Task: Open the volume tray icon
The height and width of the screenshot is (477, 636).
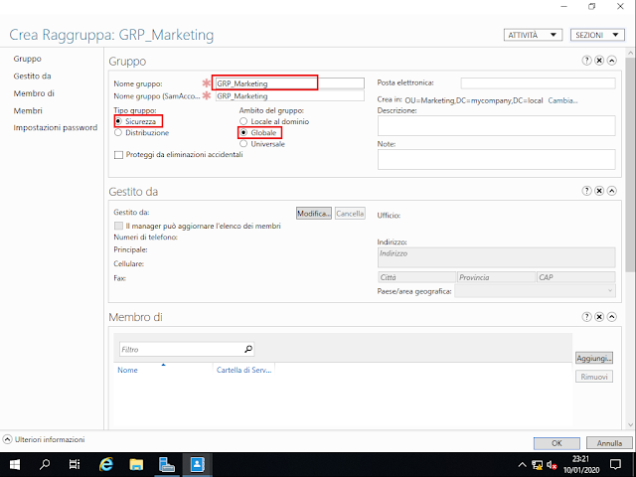Action: click(552, 465)
